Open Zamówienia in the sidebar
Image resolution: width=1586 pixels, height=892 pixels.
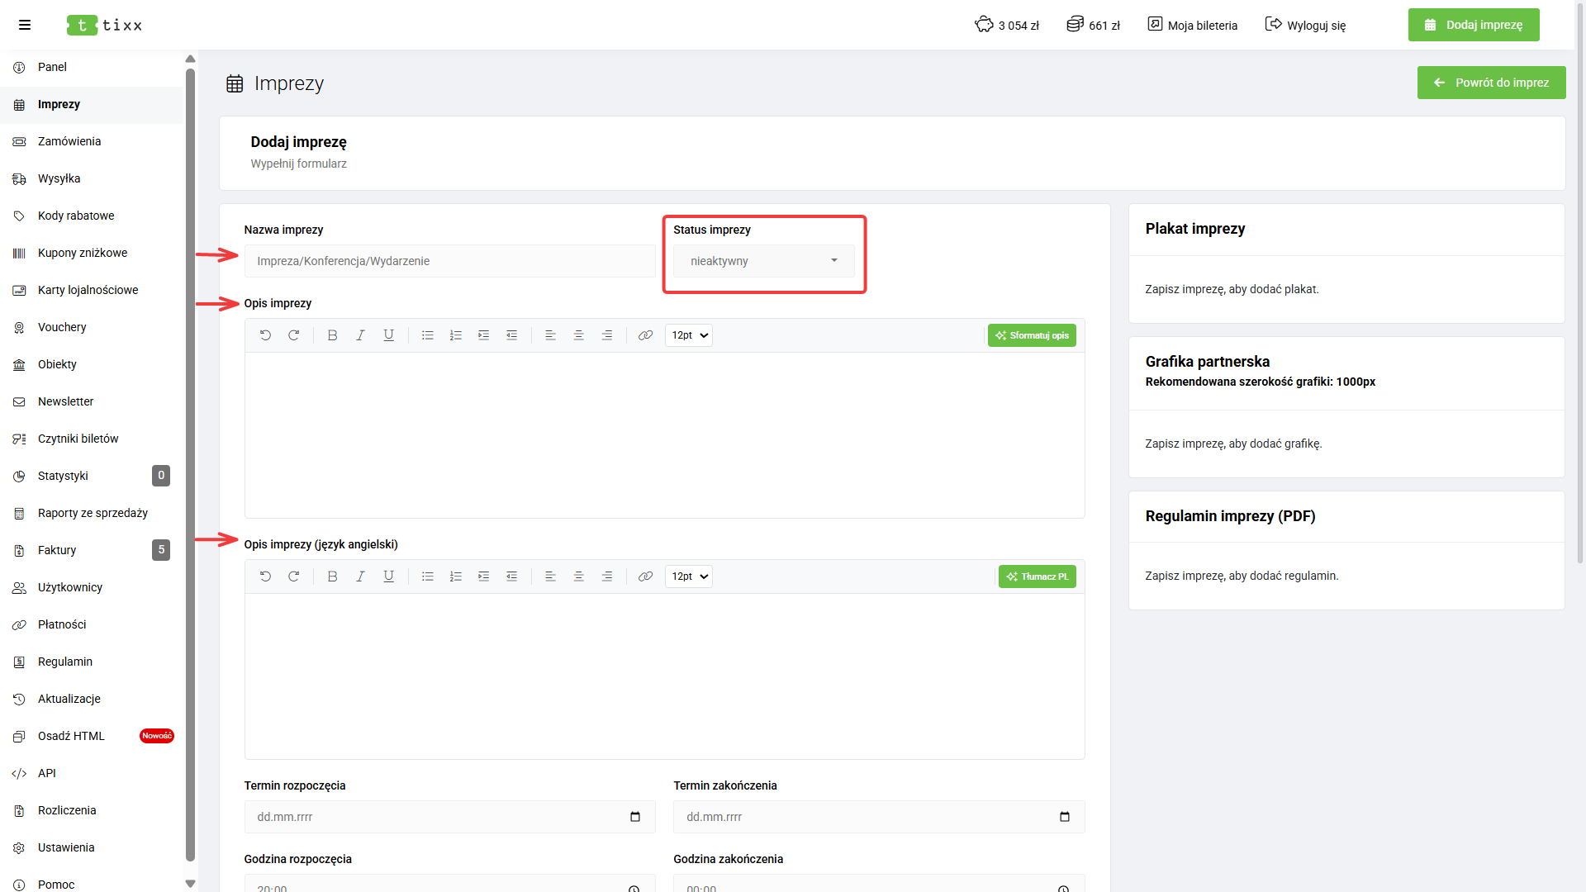coord(91,141)
